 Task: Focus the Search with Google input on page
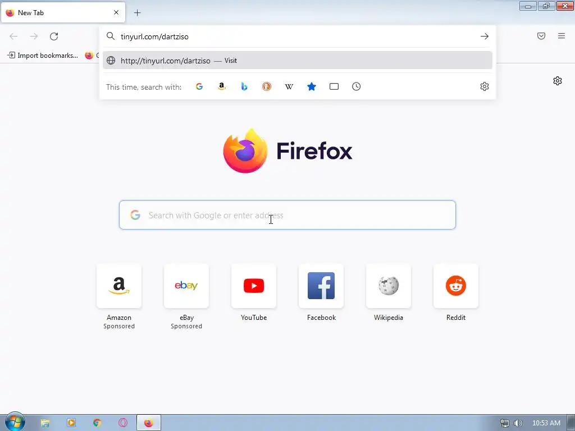287,215
